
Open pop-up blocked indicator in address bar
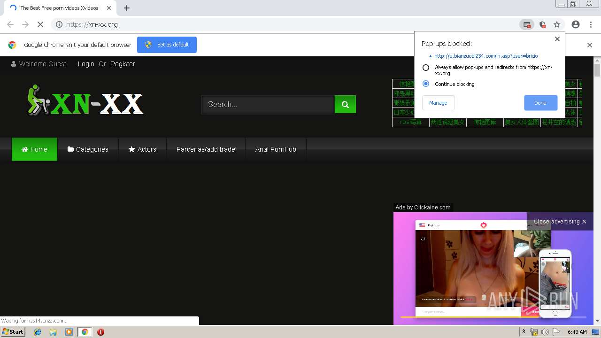point(527,24)
